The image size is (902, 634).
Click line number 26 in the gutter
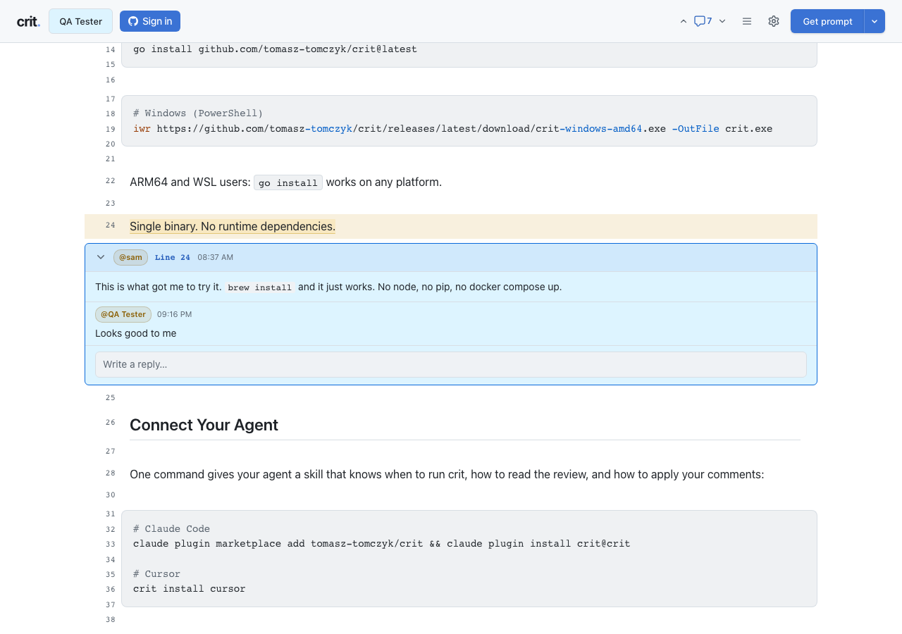pyautogui.click(x=110, y=422)
